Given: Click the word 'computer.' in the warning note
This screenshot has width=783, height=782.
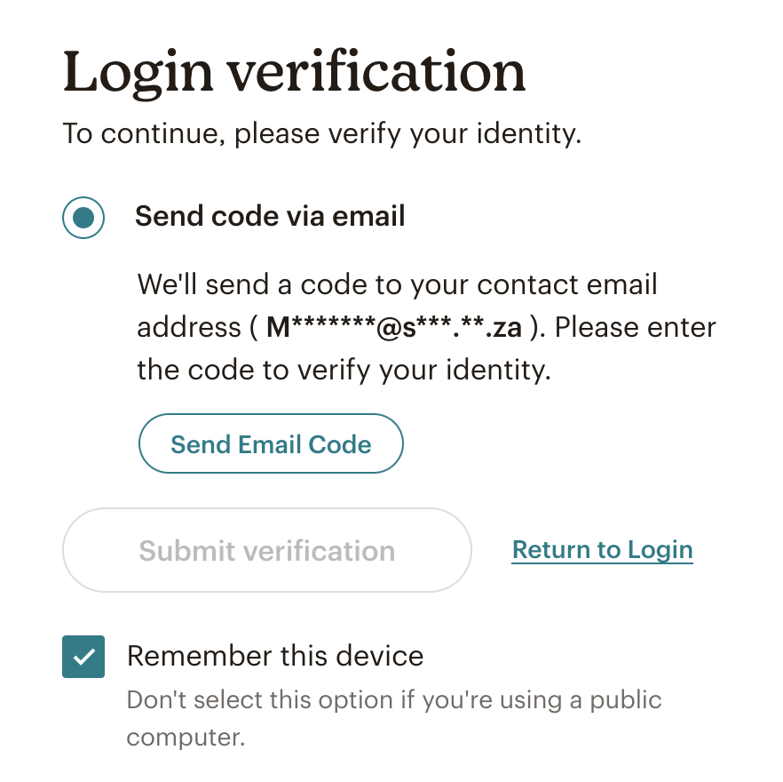Looking at the screenshot, I should [186, 738].
